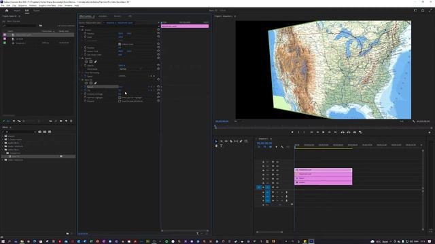Select the Type tool
The width and height of the screenshot is (435, 244).
(221, 146)
